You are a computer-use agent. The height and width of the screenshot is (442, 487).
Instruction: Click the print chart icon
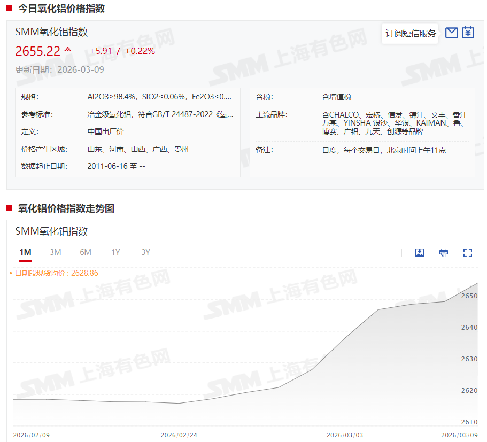444,253
